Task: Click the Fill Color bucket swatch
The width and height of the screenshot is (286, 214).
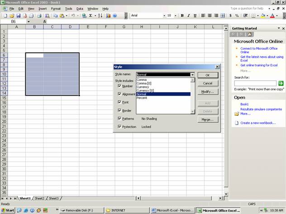Action: (263, 16)
